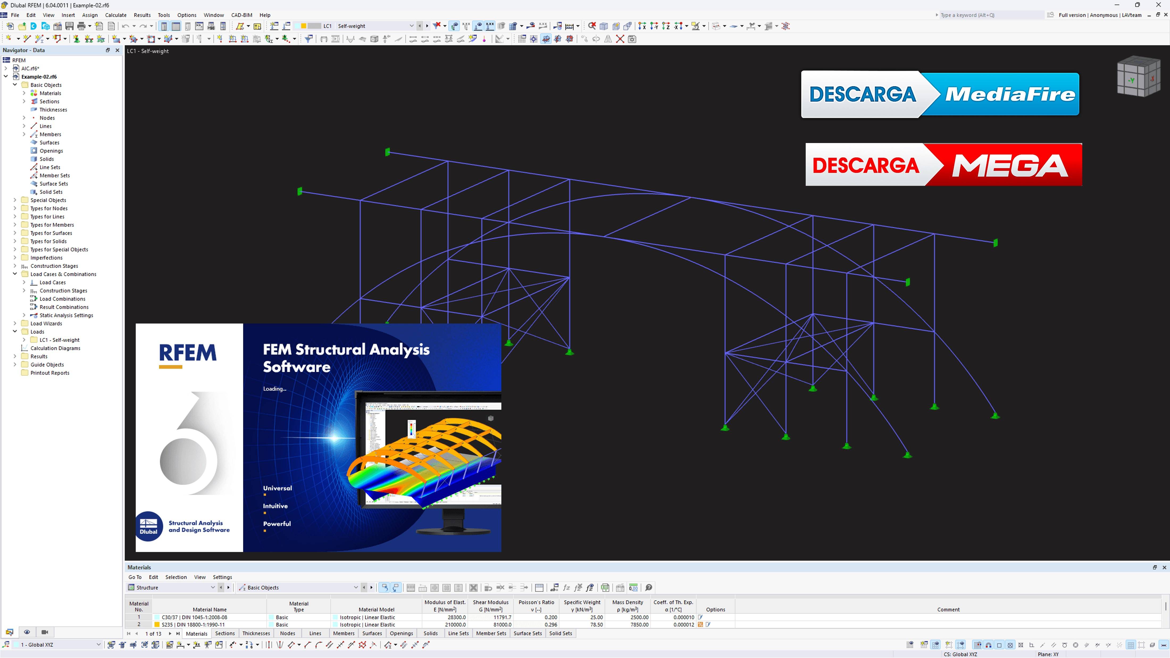The width and height of the screenshot is (1170, 658).
Task: Open Materials table help via question mark icon
Action: [x=649, y=588]
